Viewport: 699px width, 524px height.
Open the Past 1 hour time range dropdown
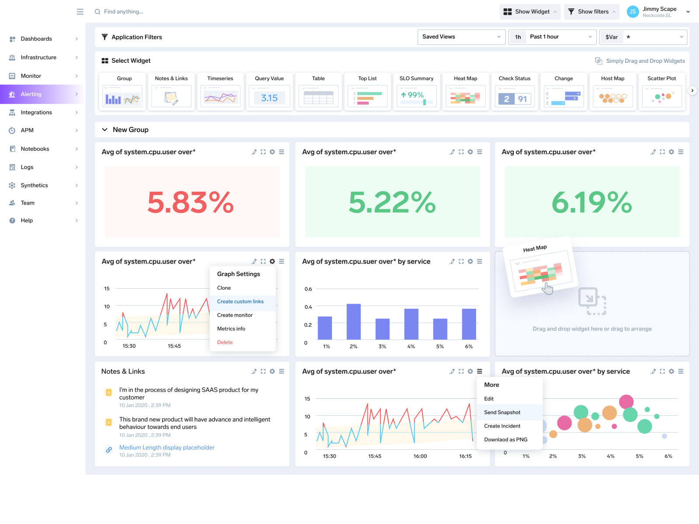point(552,37)
